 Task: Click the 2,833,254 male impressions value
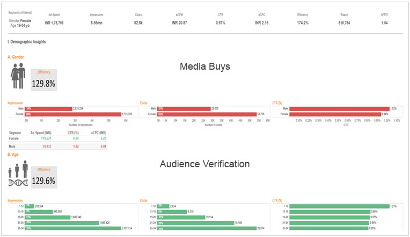[78, 108]
